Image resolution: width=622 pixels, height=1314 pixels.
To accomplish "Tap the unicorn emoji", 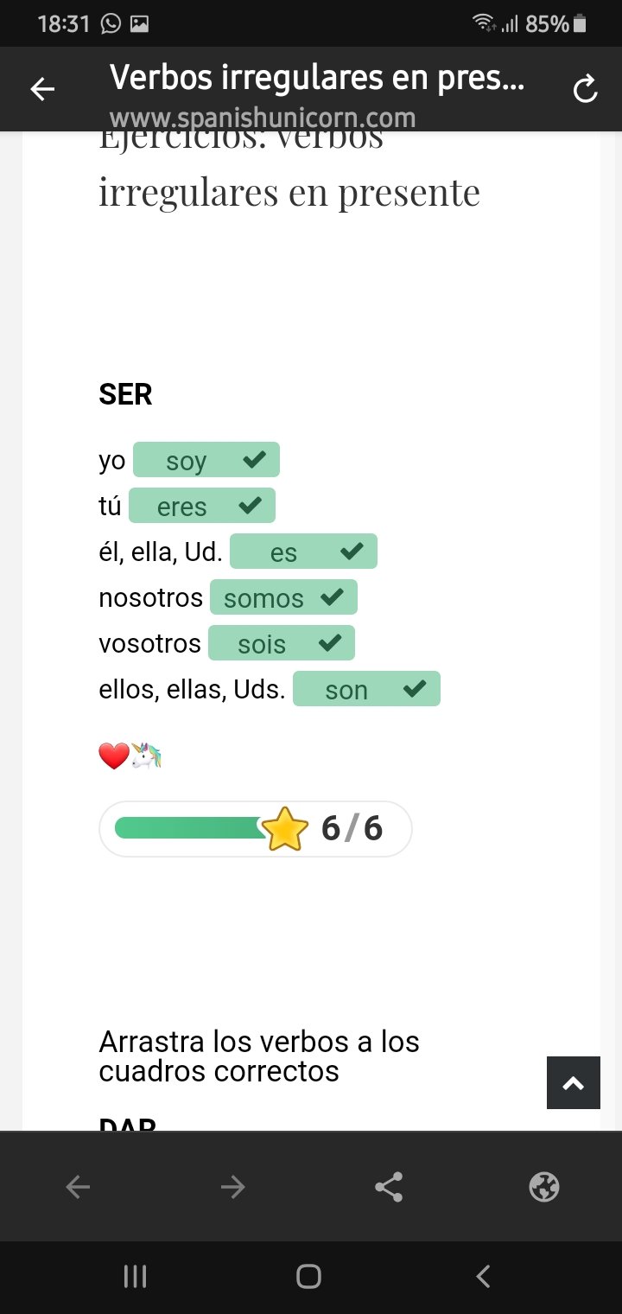I will click(x=147, y=756).
